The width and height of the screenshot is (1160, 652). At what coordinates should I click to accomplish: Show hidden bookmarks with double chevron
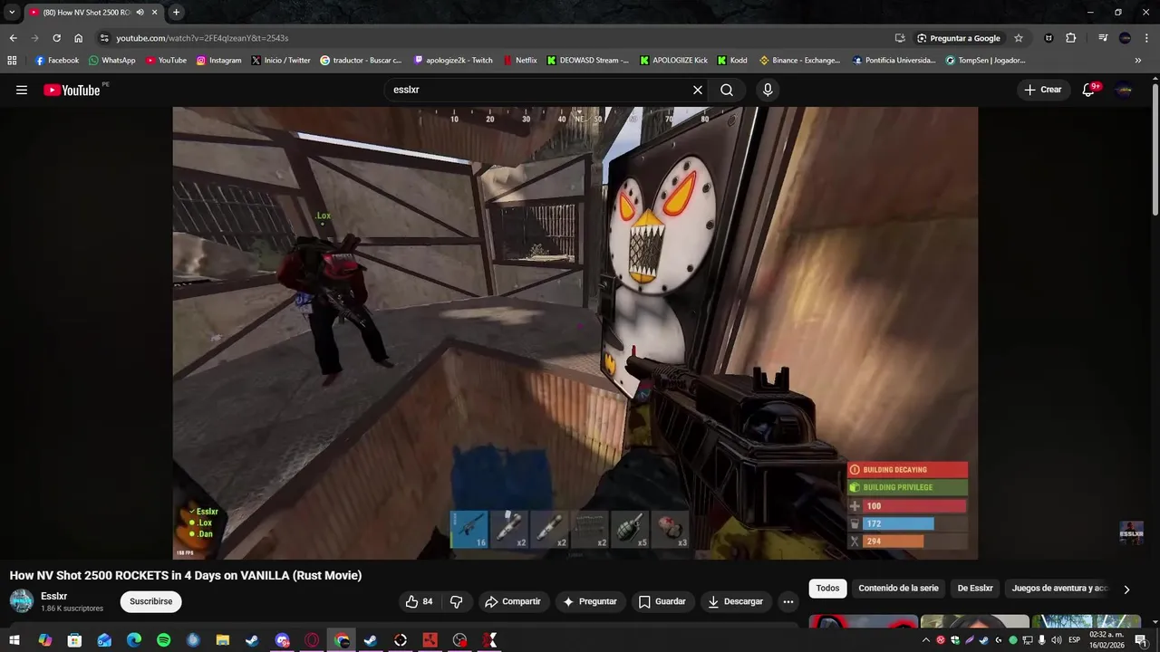coord(1138,61)
